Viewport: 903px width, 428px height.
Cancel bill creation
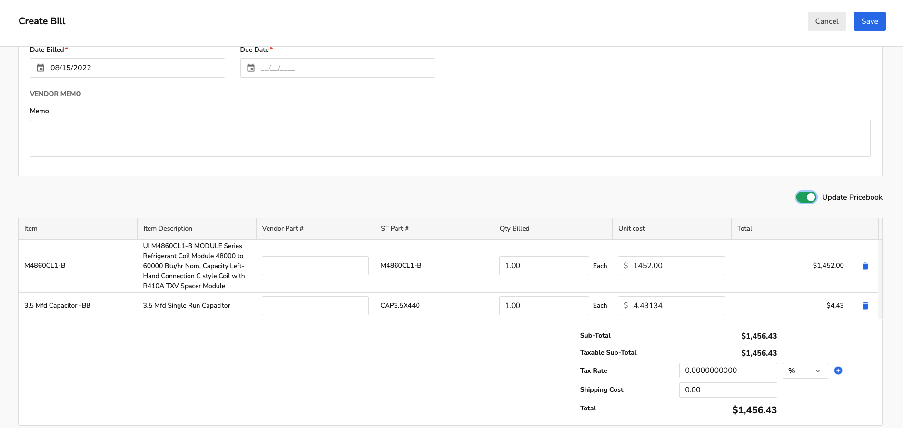point(827,21)
